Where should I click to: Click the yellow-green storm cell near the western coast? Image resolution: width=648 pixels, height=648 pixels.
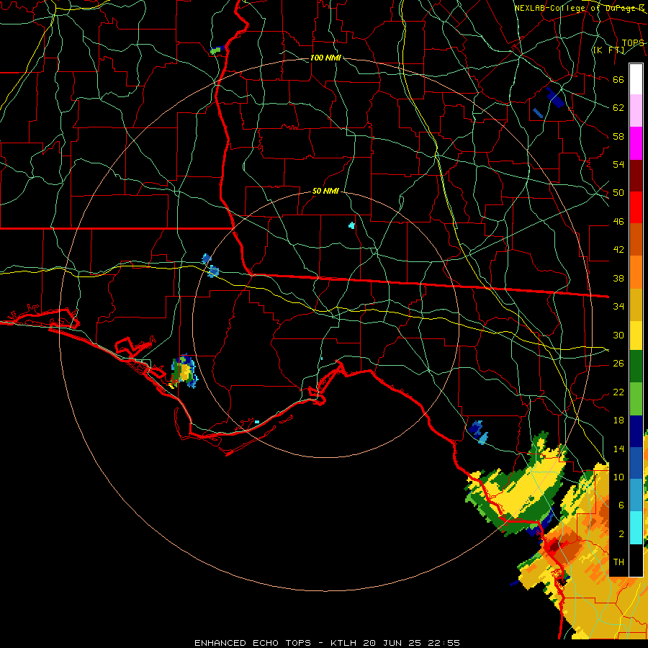[184, 372]
